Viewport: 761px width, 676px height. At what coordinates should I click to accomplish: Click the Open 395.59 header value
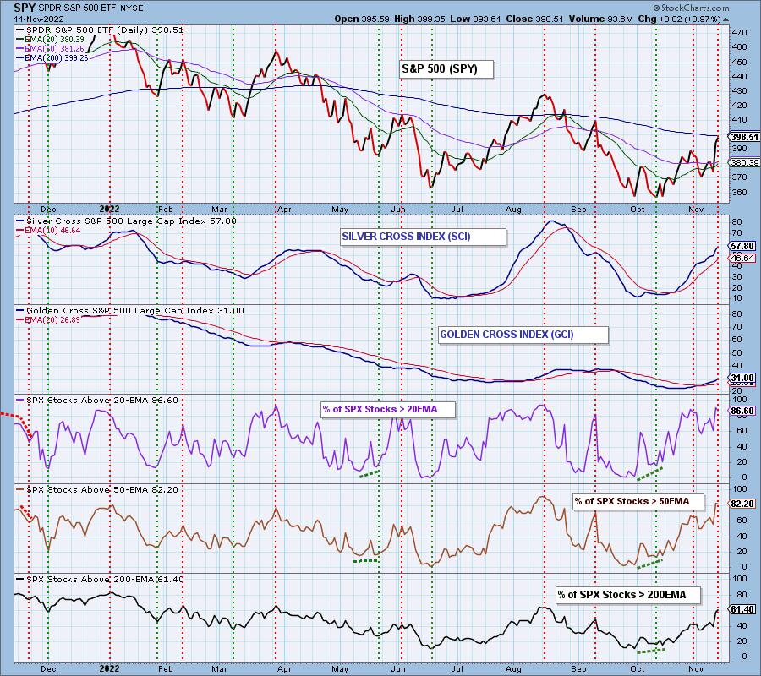coord(362,19)
